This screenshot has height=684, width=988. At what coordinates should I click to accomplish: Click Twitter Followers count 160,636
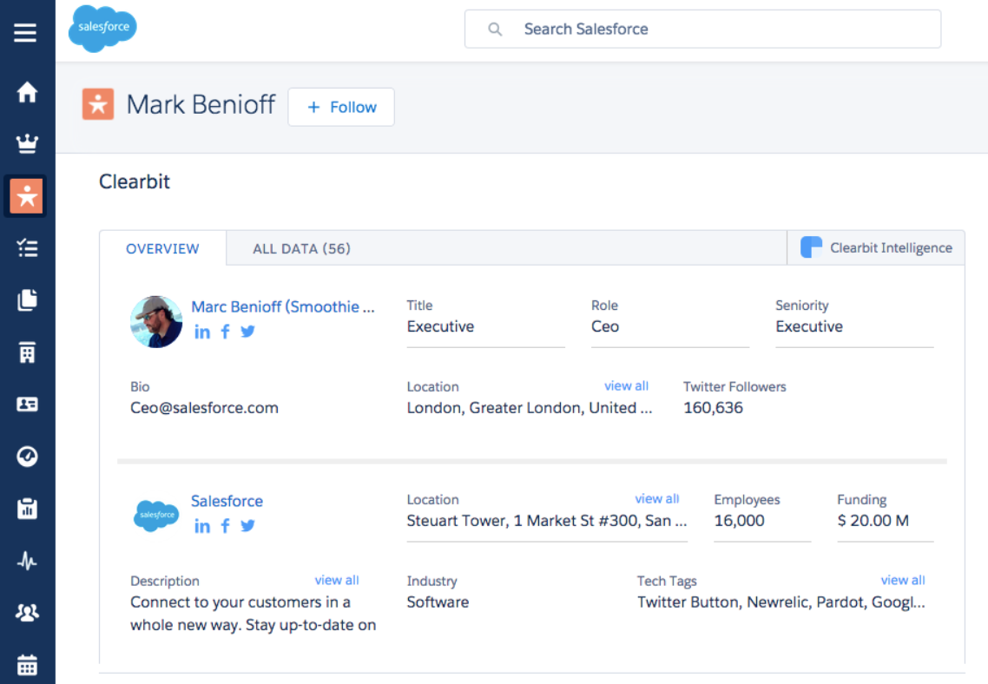(714, 407)
